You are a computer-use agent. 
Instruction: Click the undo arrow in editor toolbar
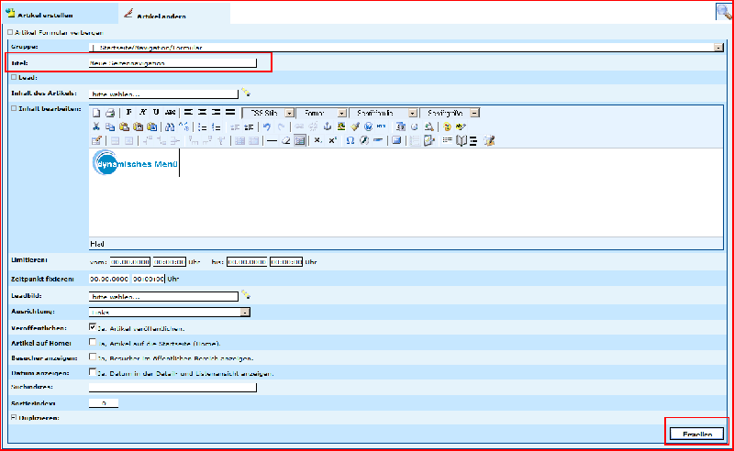(266, 126)
